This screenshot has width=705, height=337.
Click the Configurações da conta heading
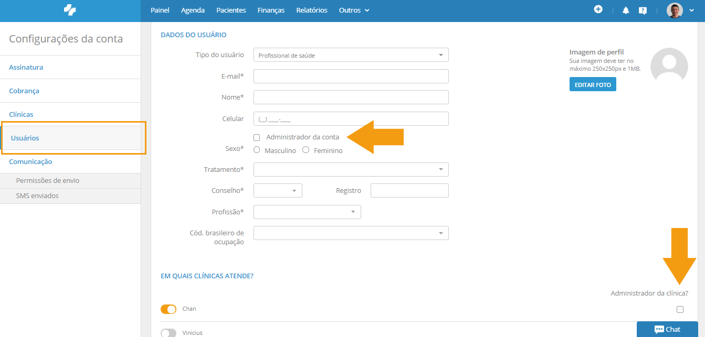coord(66,39)
